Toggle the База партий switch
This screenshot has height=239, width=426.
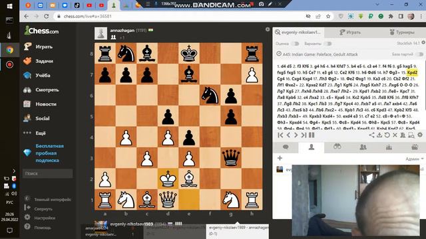coord(420,54)
